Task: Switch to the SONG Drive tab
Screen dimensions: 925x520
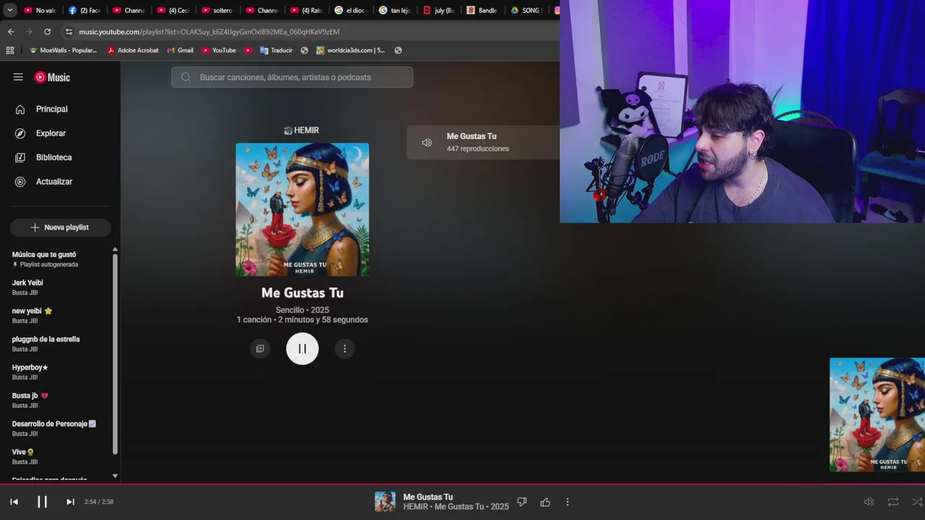Action: point(526,10)
